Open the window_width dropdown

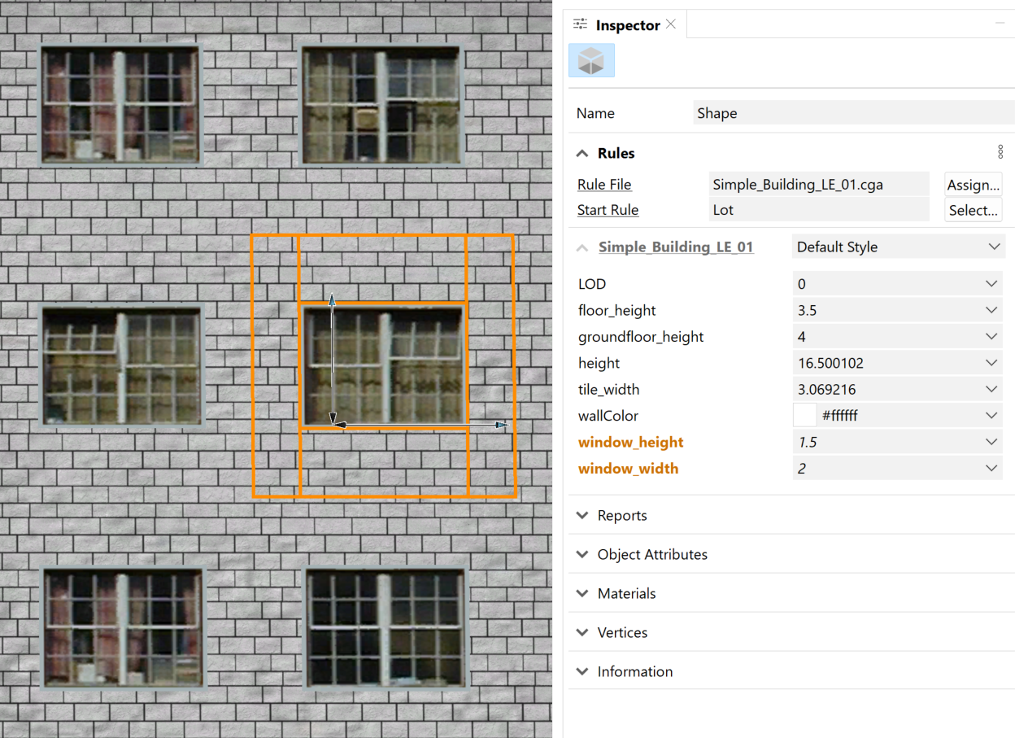(991, 467)
